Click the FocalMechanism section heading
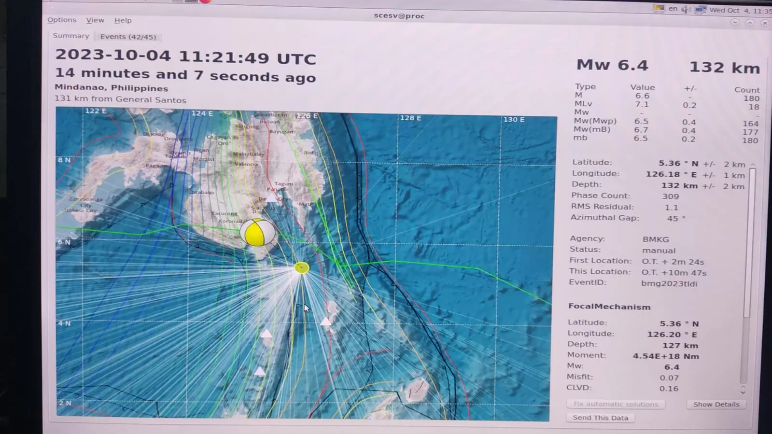This screenshot has height=434, width=772. tap(609, 307)
